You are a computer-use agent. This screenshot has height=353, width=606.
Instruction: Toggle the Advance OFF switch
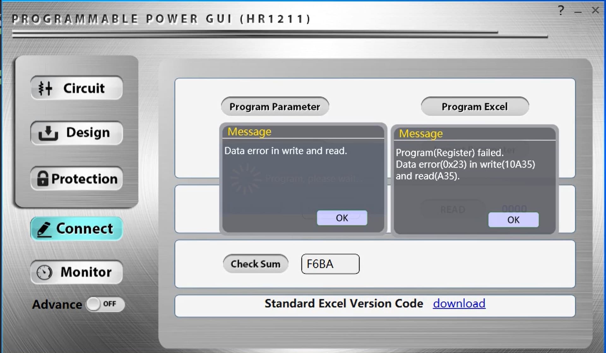tap(105, 304)
